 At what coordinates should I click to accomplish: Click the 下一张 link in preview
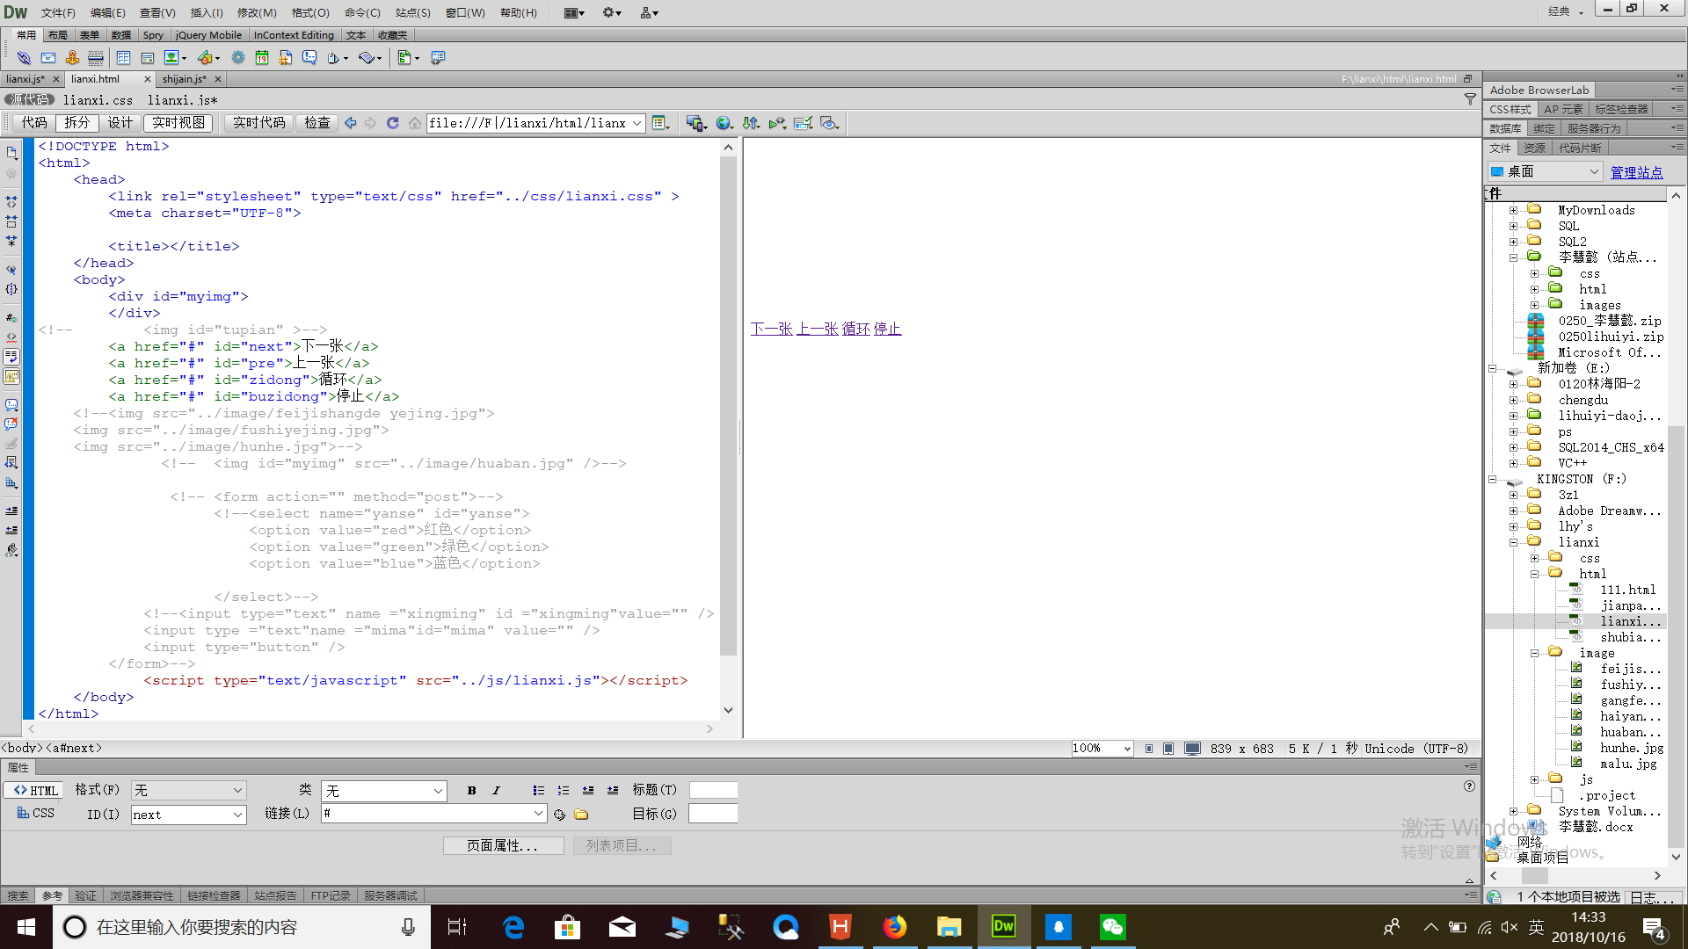tap(772, 329)
